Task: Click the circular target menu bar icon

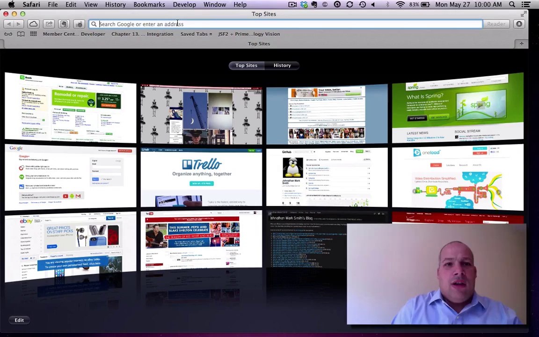Action: [x=337, y=5]
